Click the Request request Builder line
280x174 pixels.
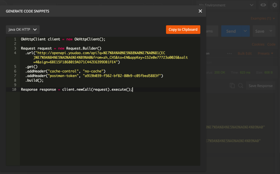coord(61,49)
